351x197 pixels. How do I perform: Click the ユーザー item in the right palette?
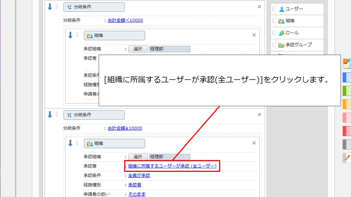(x=294, y=9)
